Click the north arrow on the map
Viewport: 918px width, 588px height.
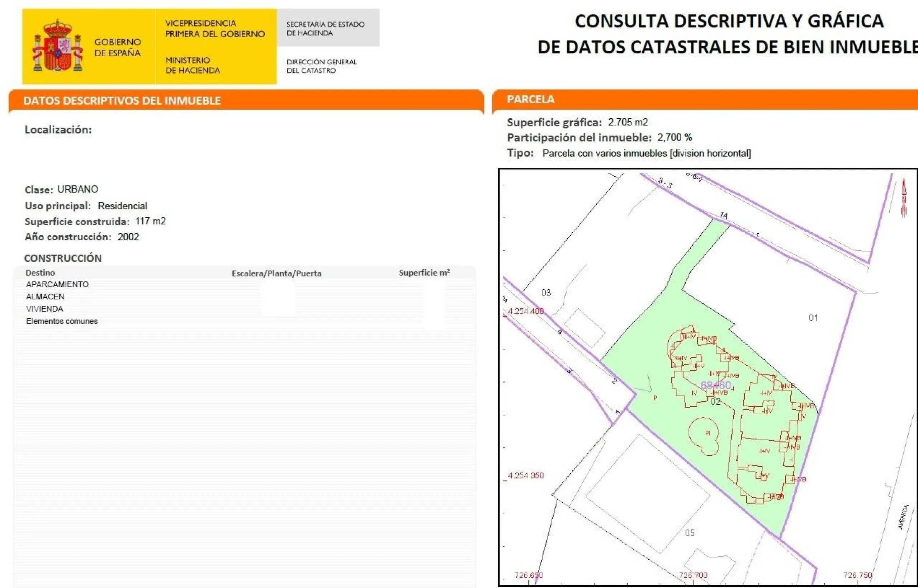904,198
